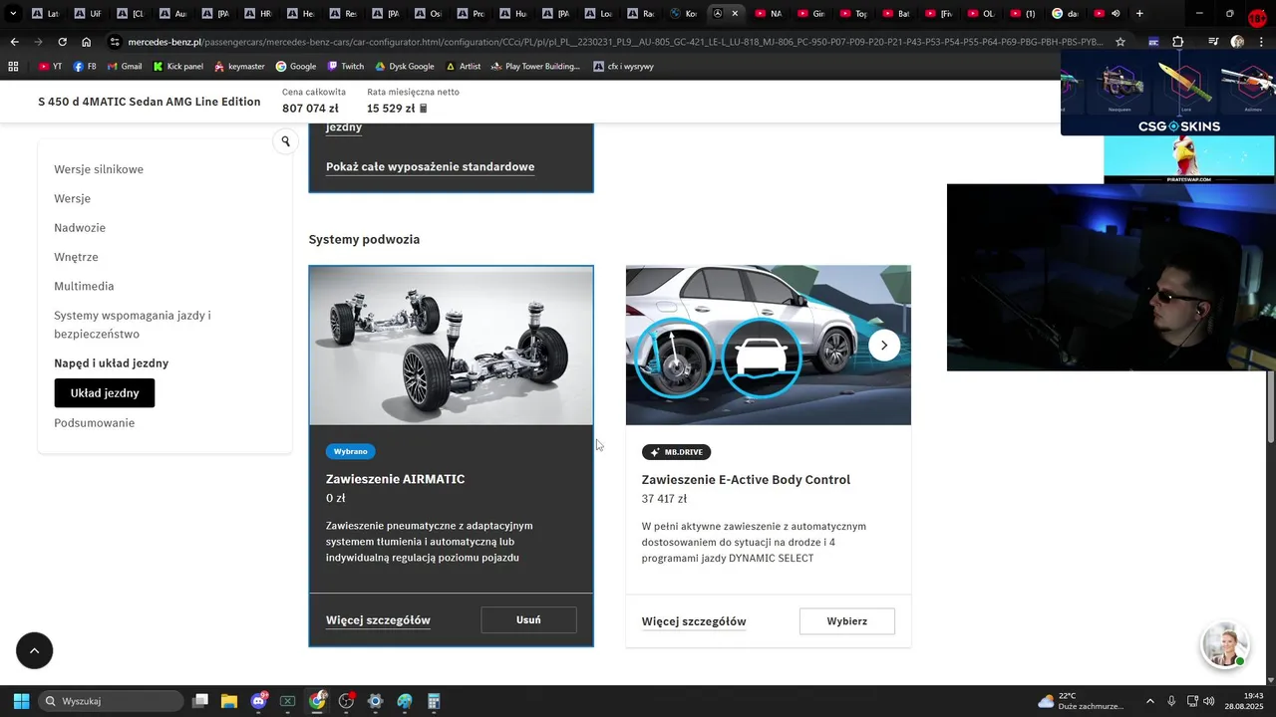Select Wersje in sidebar menu
1276x717 pixels.
point(72,198)
